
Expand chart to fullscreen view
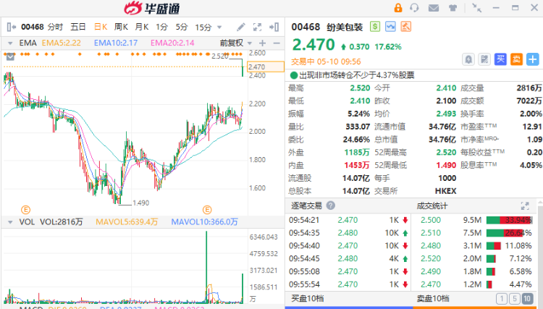(x=257, y=27)
